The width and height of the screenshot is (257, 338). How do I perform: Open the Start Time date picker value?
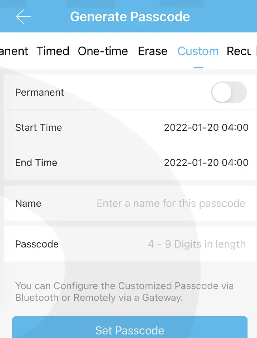tap(206, 128)
